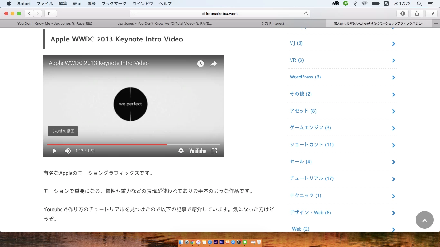Show Safari downloads list
This screenshot has height=247, width=440.
pos(402,14)
